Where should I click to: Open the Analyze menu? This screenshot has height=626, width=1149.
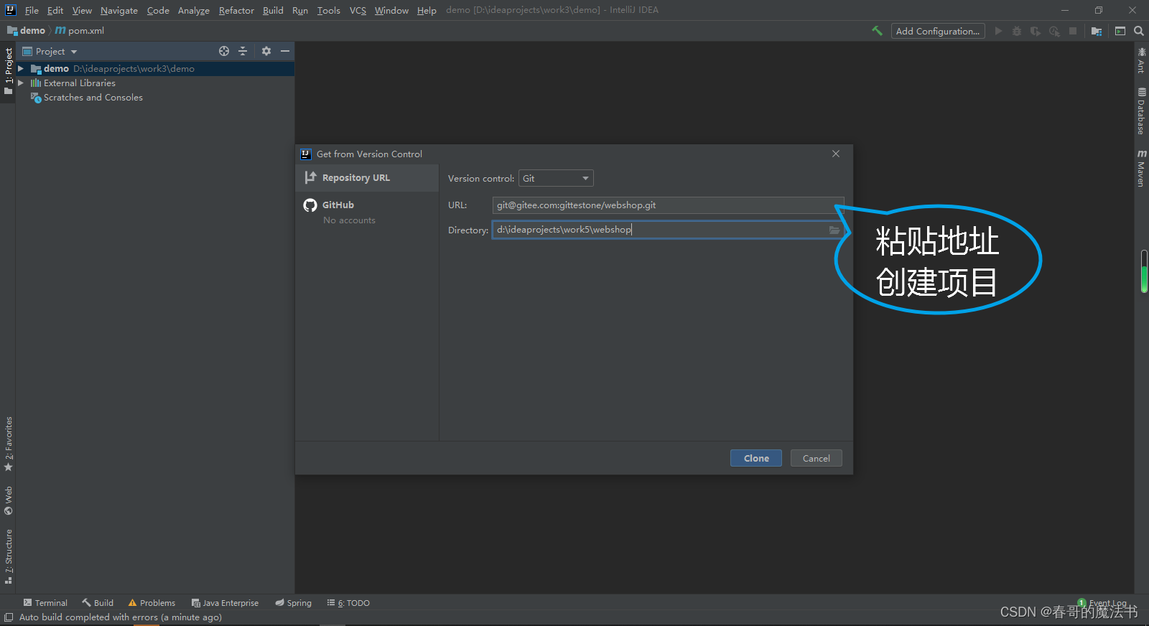[x=194, y=10]
